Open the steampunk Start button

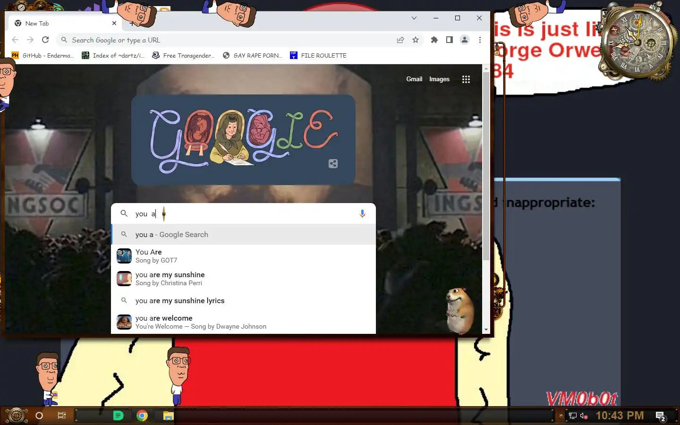16,416
